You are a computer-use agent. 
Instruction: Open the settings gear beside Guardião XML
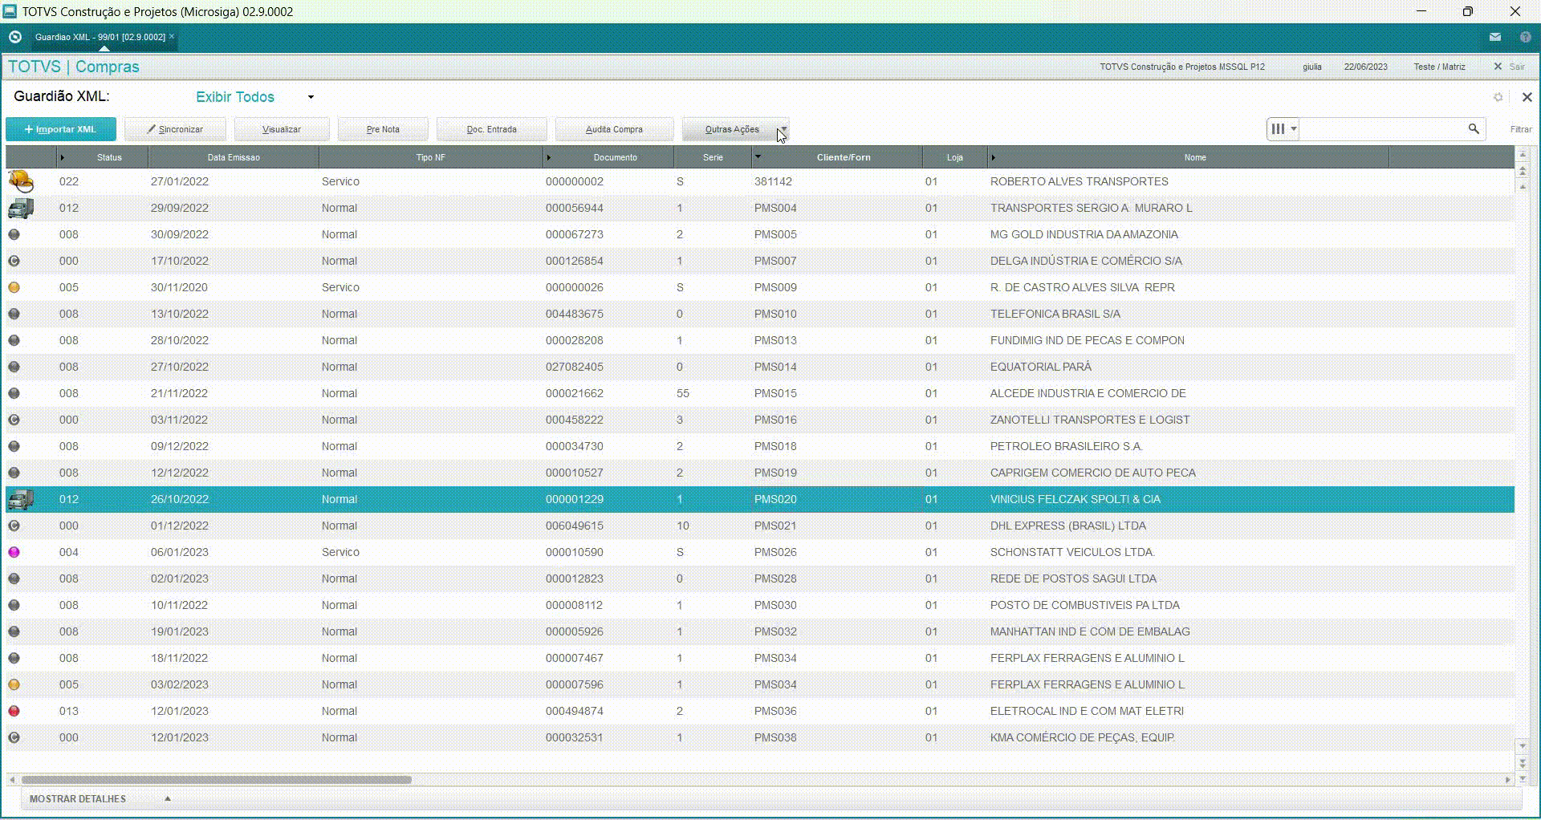(x=1498, y=97)
